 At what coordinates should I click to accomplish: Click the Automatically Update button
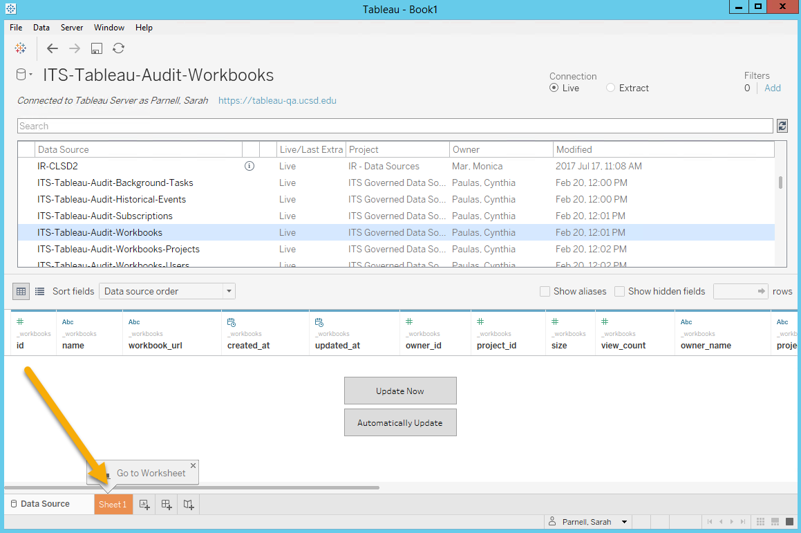coord(400,422)
